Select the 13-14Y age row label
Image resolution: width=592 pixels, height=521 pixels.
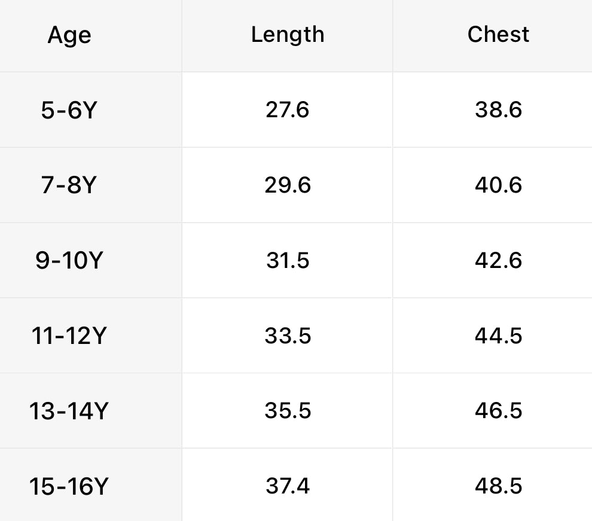69,412
